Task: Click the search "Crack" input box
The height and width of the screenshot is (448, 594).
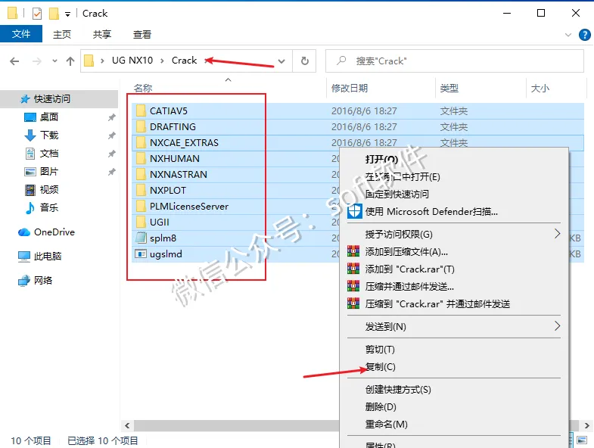Action: coord(455,61)
